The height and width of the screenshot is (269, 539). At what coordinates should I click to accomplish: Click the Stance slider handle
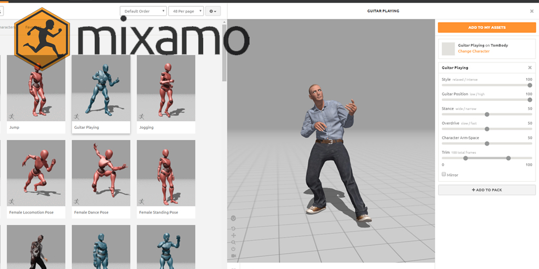tap(487, 114)
